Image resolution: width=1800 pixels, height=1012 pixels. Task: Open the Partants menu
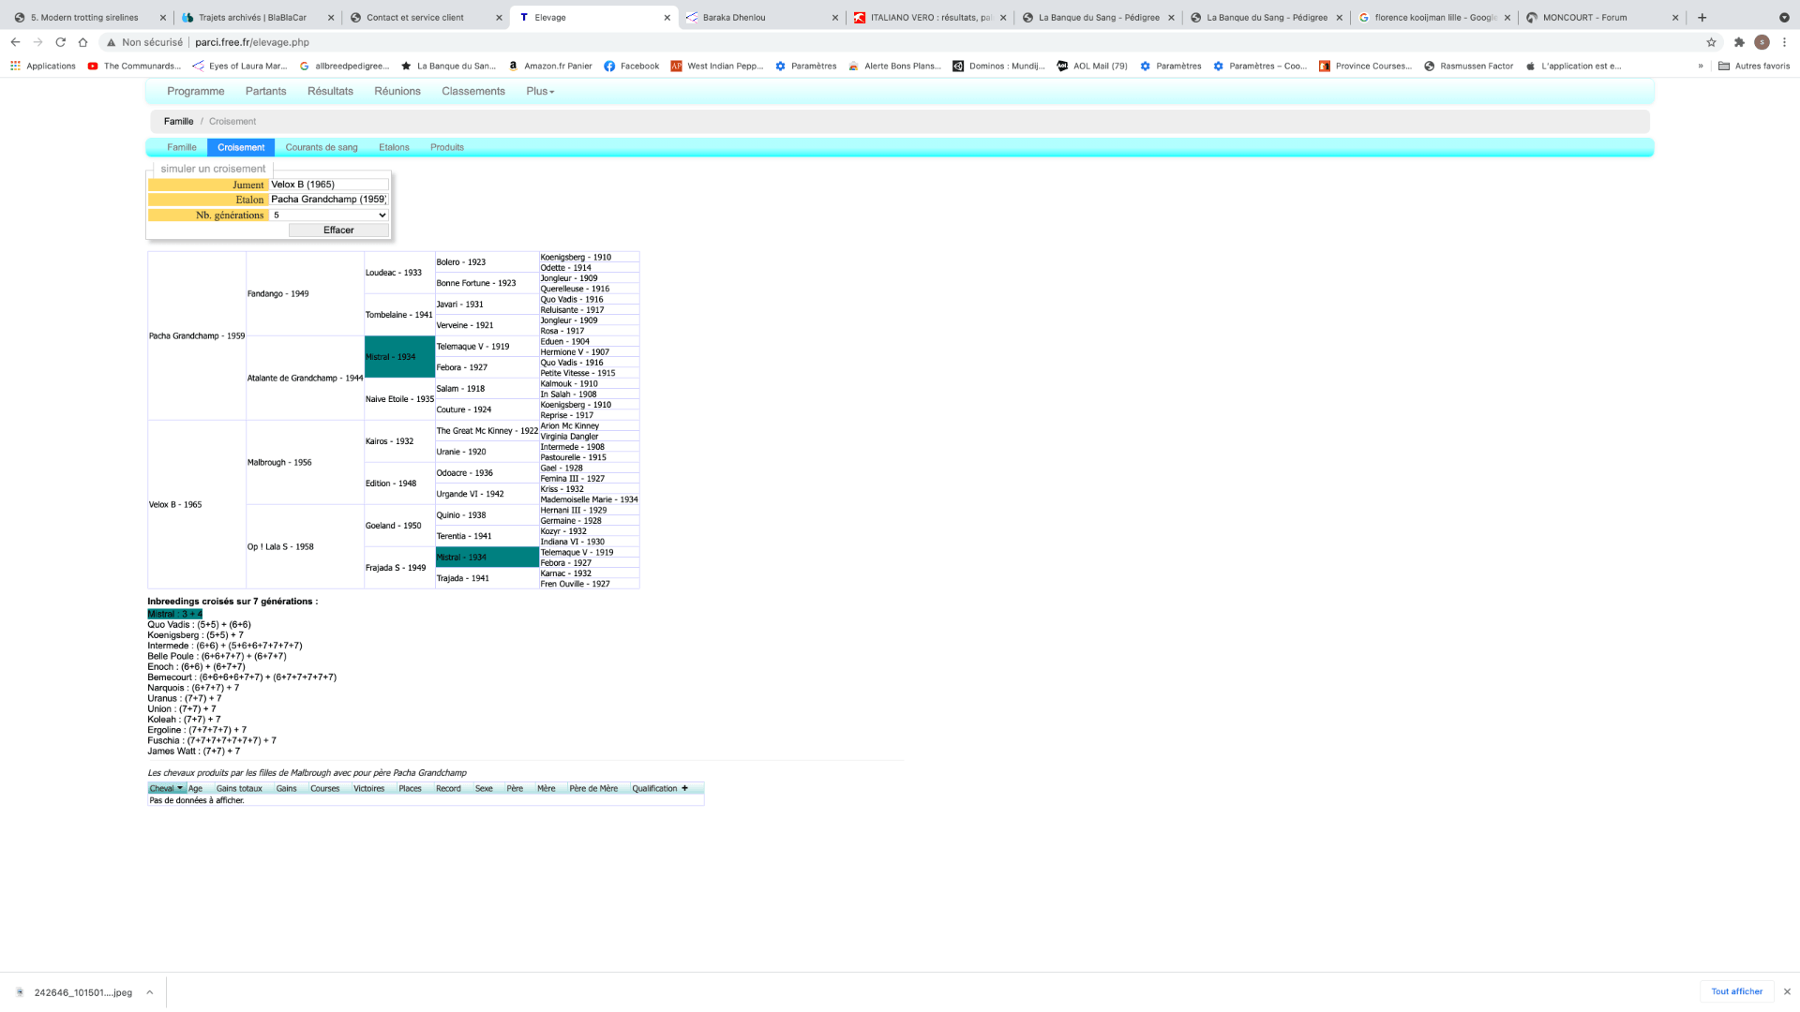(265, 92)
